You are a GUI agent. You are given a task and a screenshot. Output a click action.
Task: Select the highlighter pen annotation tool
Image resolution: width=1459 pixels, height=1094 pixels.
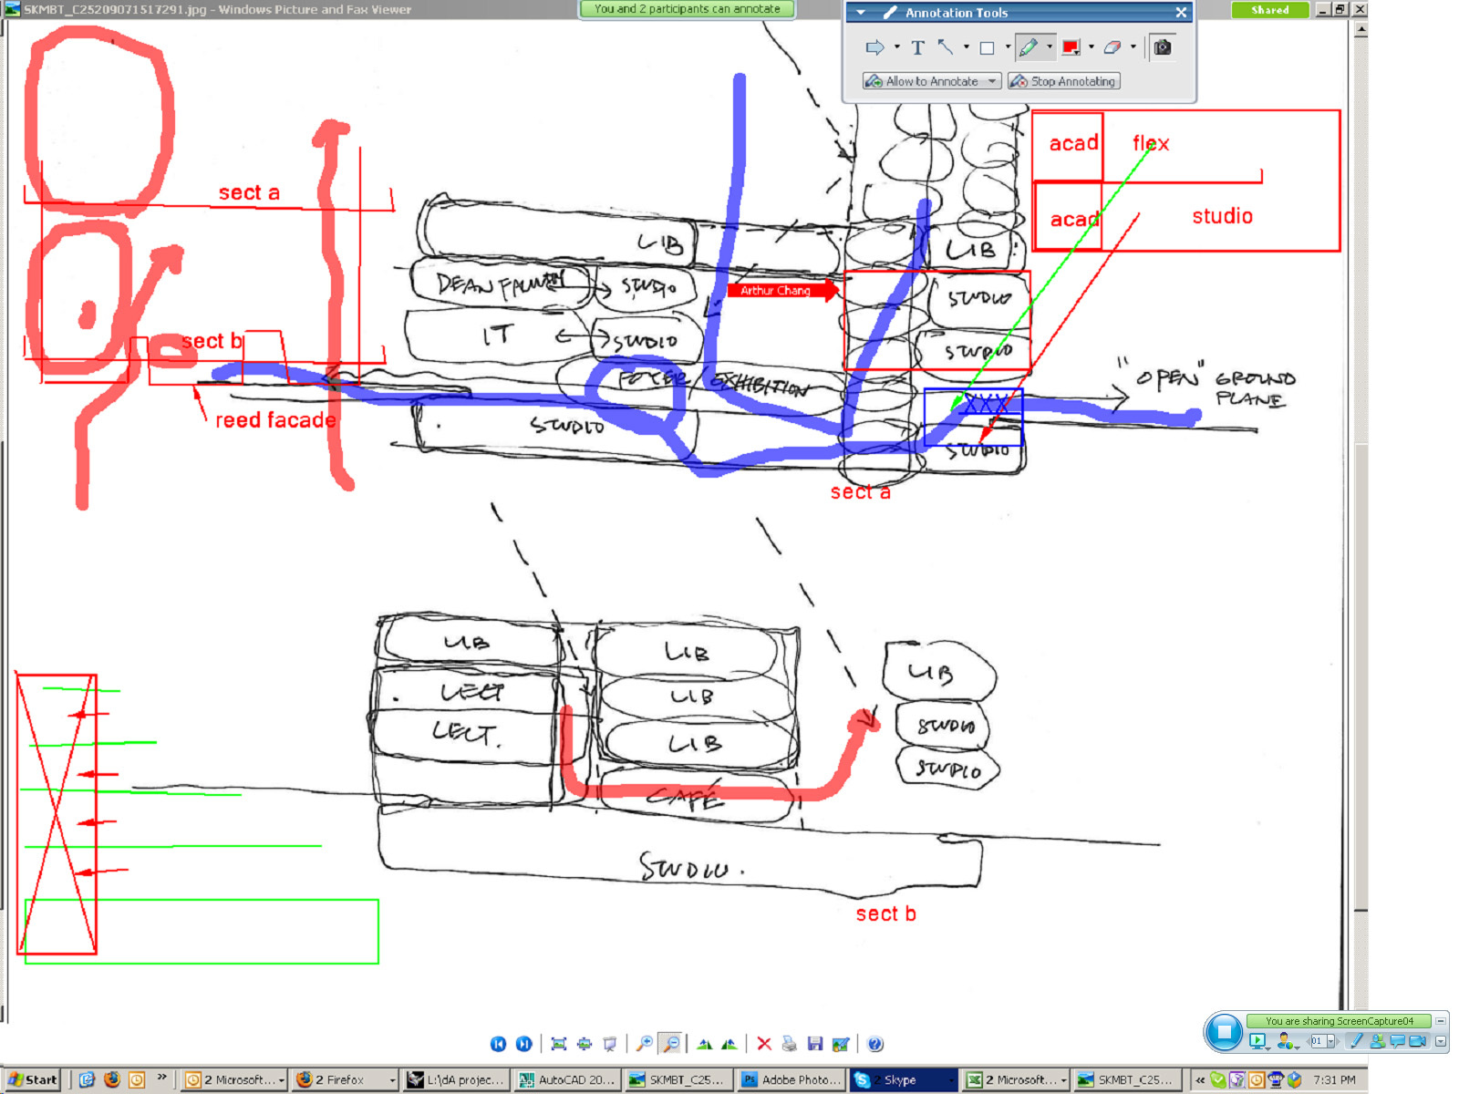point(1029,47)
